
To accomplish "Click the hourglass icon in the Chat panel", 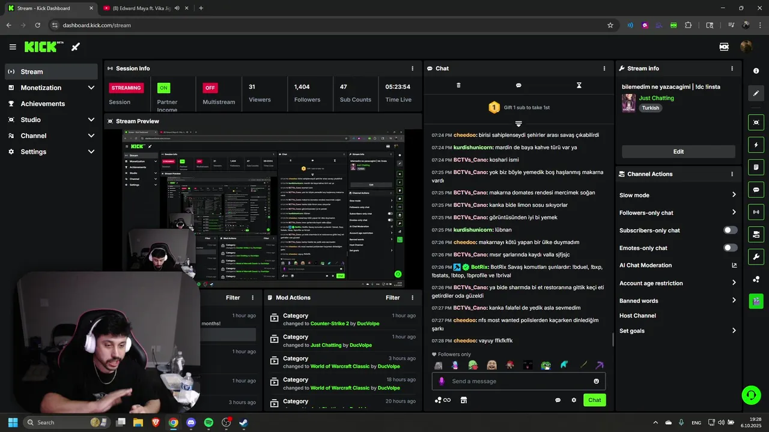I will (579, 85).
